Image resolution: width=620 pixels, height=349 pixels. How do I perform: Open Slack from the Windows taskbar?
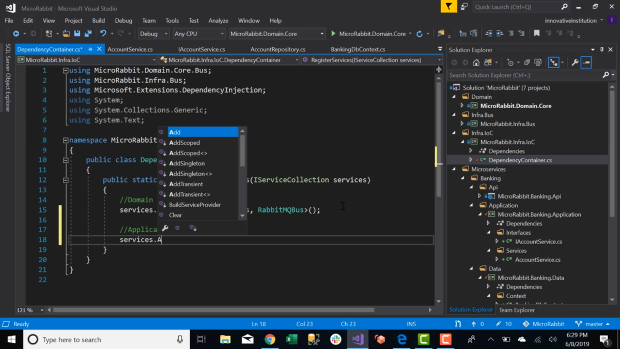336,340
